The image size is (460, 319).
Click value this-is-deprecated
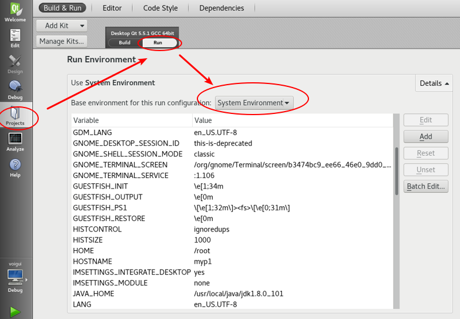(x=223, y=143)
